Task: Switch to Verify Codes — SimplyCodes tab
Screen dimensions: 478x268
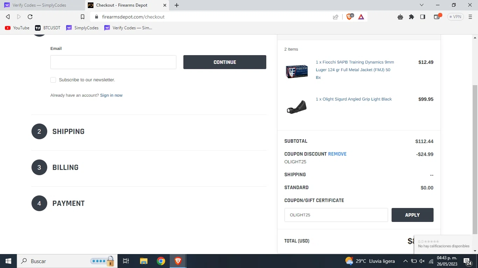Action: (x=42, y=5)
